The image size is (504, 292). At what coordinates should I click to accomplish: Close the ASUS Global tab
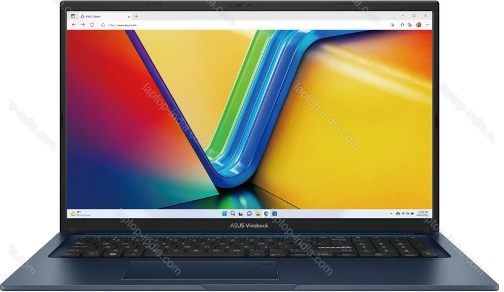pyautogui.click(x=128, y=16)
